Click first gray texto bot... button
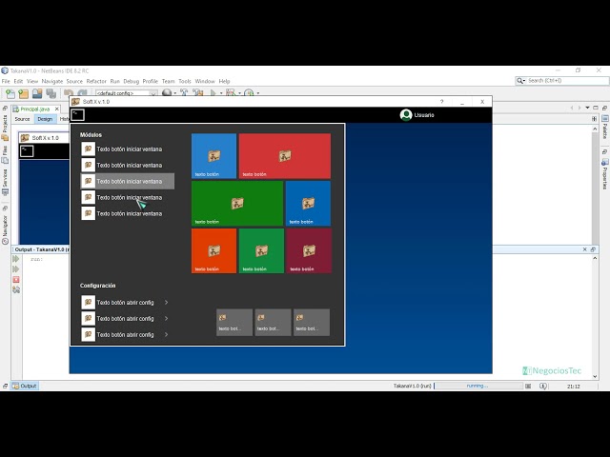Viewport: 610px width, 457px height. tap(234, 322)
